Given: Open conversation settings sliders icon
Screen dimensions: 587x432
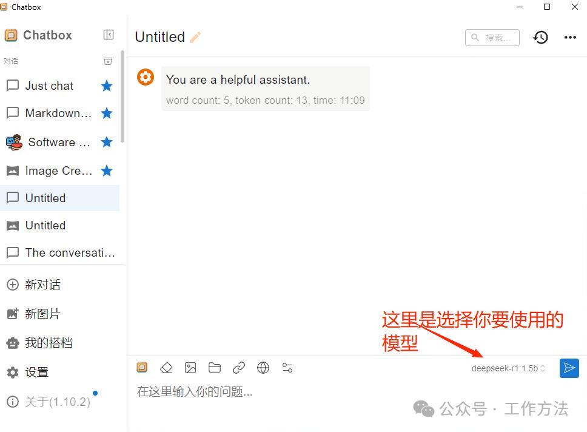Looking at the screenshot, I should tap(287, 368).
